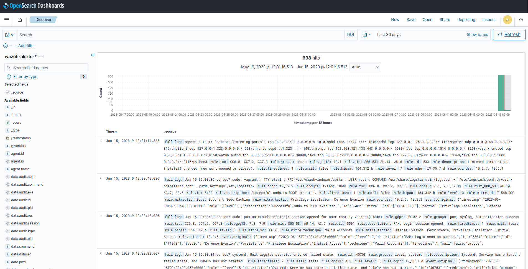
Task: Open the hamburger navigation menu
Action: 7,20
